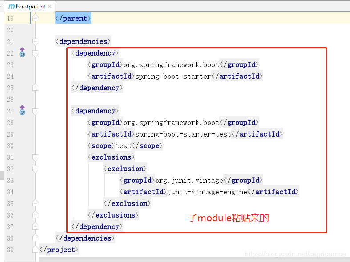Click line number 33 in the gutter
The width and height of the screenshot is (350, 262).
[x=10, y=180]
